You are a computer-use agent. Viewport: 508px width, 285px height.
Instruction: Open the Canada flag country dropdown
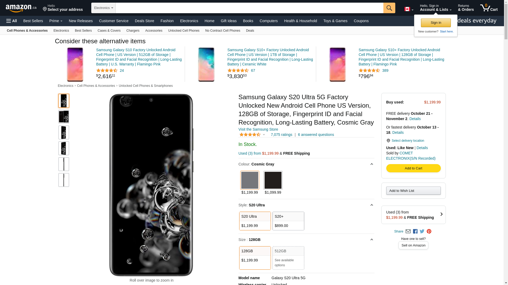(409, 9)
